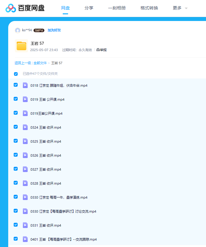Click the 全部文件 breadcrumb link
The width and height of the screenshot is (206, 247).
[40, 63]
